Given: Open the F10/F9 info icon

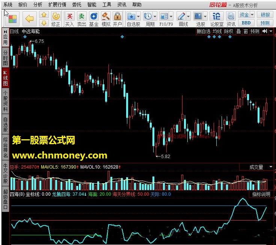Looking at the screenshot, I should [164, 17].
